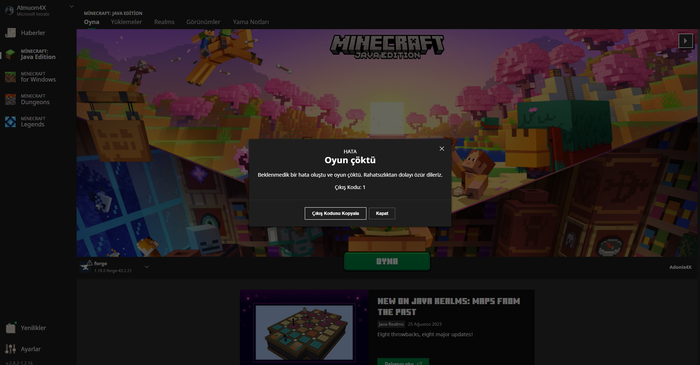The width and height of the screenshot is (700, 365).
Task: Open the Maps From The Past news thumbnail
Action: [x=304, y=327]
